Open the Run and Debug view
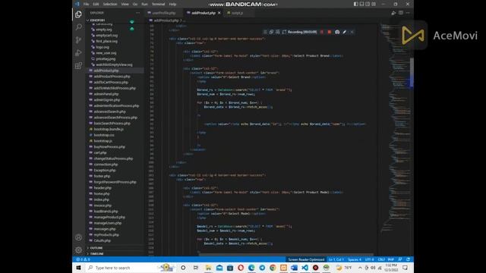This screenshot has width=486, height=273. click(79, 52)
